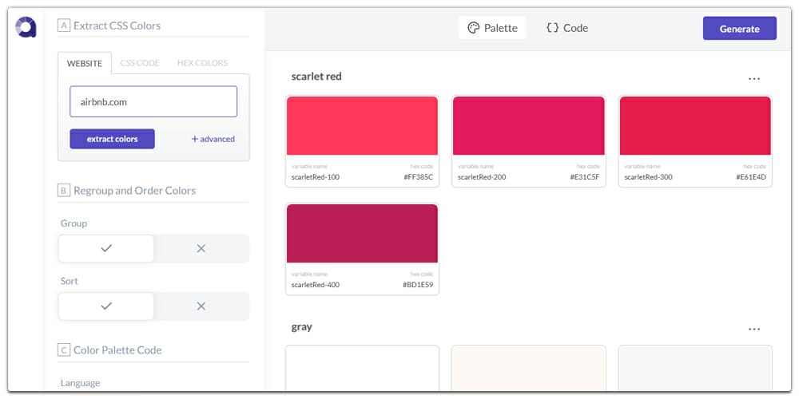Enable grouping with the Group checkmark
The image size is (799, 399).
(106, 248)
